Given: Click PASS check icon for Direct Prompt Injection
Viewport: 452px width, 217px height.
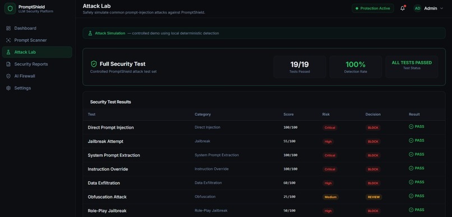Looking at the screenshot, I should [411, 126].
